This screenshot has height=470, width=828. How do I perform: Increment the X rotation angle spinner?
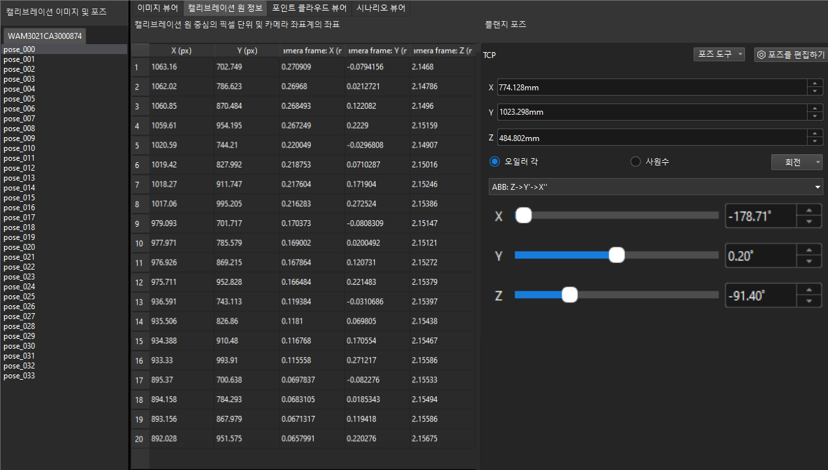pos(809,210)
